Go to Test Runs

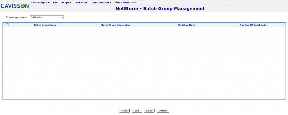[81, 3]
